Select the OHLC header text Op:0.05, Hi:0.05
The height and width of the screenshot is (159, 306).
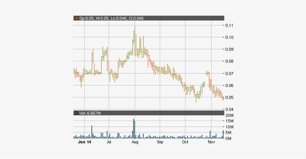[x=94, y=18]
